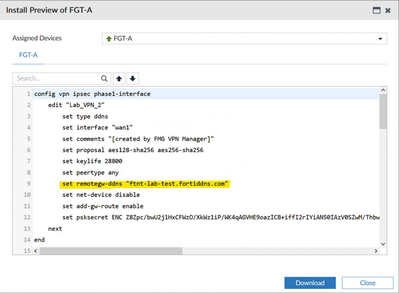Screen dimensions: 399x293
Task: Click the green FGT-A device status arrow
Action: click(x=109, y=39)
